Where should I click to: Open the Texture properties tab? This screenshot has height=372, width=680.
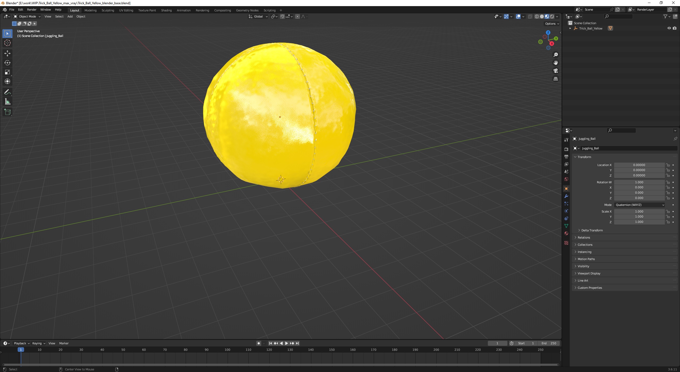[x=566, y=243]
